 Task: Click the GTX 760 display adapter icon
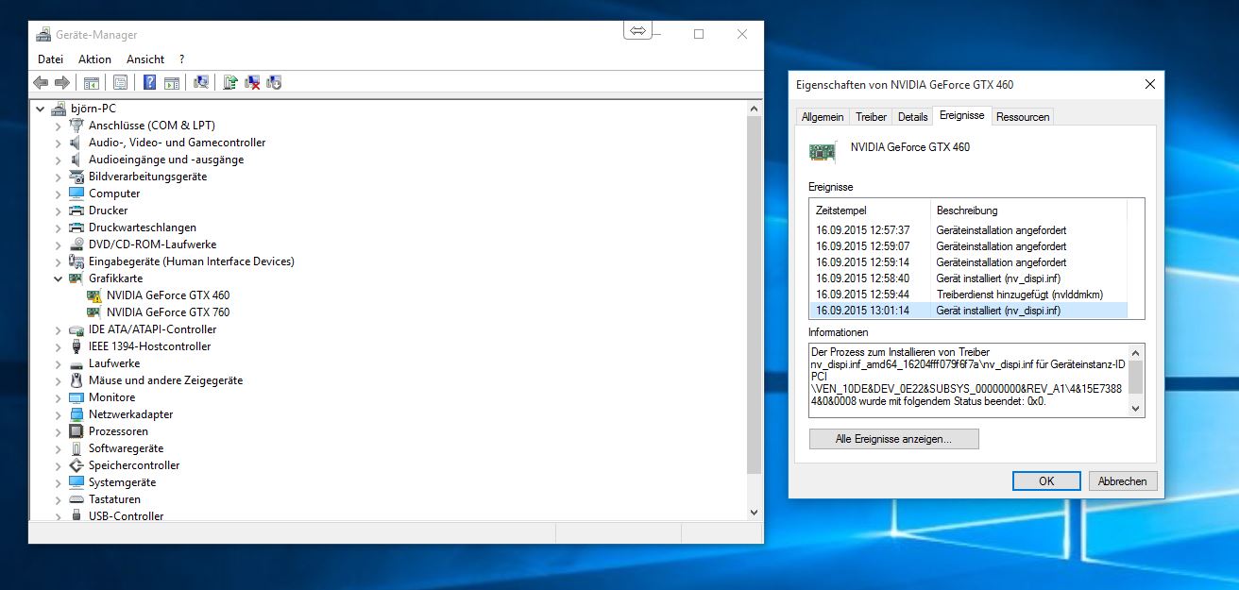coord(94,312)
